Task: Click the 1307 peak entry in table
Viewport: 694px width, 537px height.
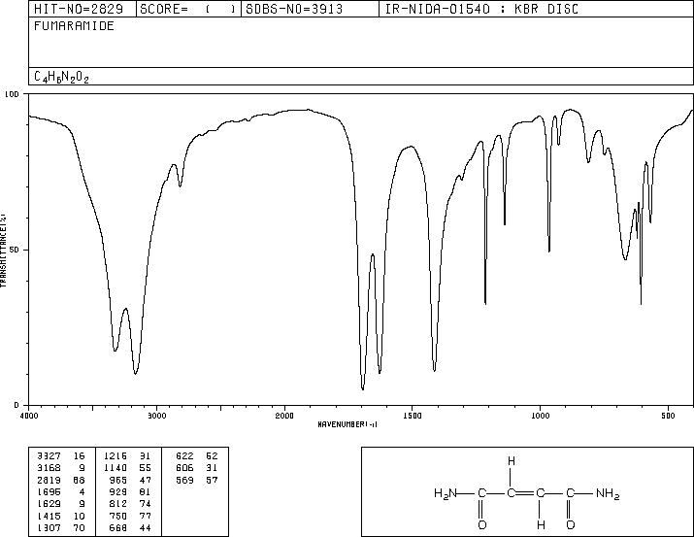Action: coord(50,528)
